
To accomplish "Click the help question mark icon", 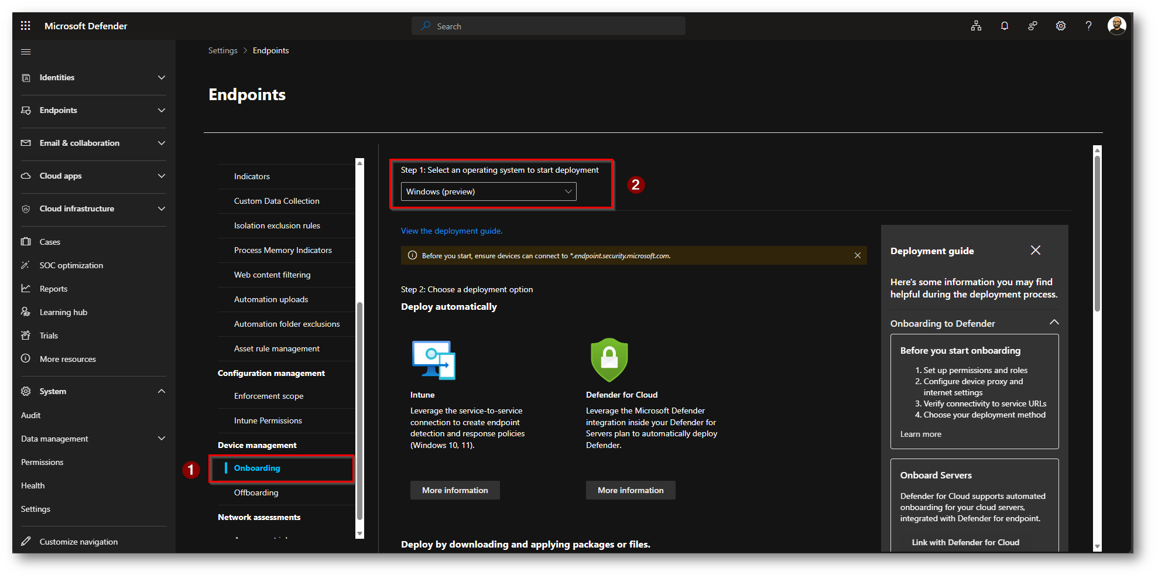I will click(1088, 26).
